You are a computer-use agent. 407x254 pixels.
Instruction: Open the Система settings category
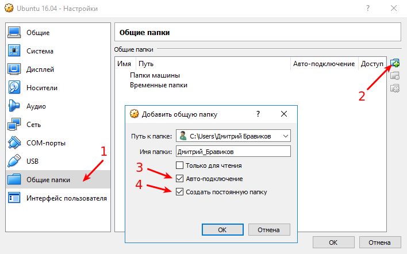click(58, 51)
